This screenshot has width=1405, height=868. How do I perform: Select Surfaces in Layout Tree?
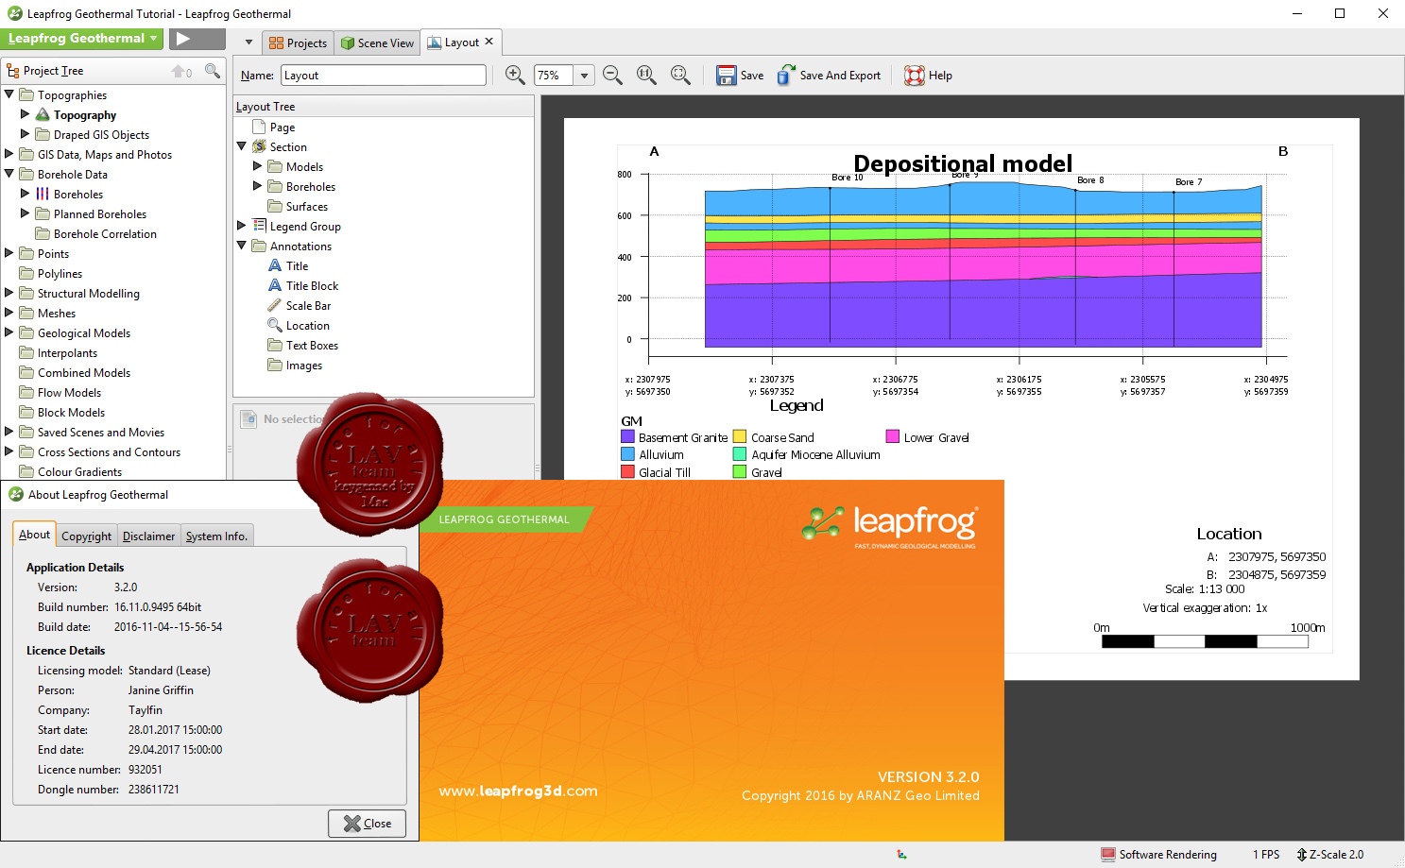(x=307, y=206)
